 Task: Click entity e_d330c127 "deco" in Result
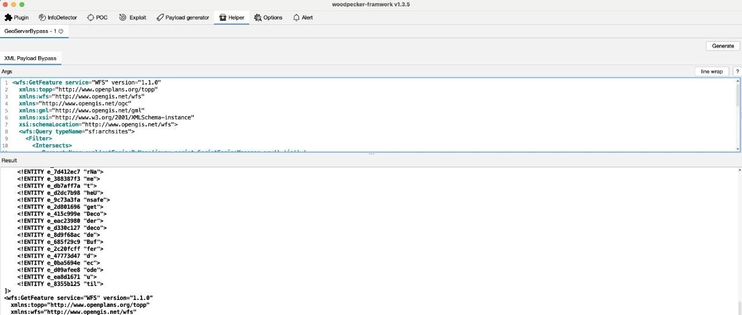coord(61,228)
